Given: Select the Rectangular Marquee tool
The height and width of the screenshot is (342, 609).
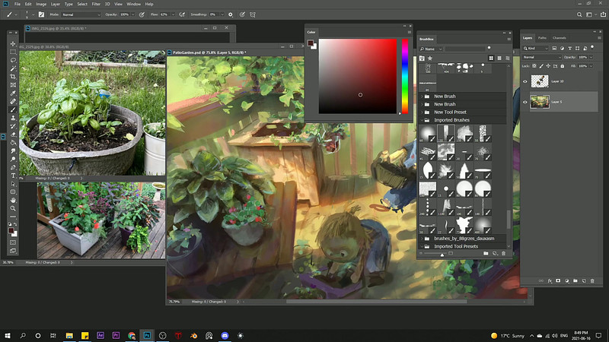Looking at the screenshot, I should pos(13,52).
